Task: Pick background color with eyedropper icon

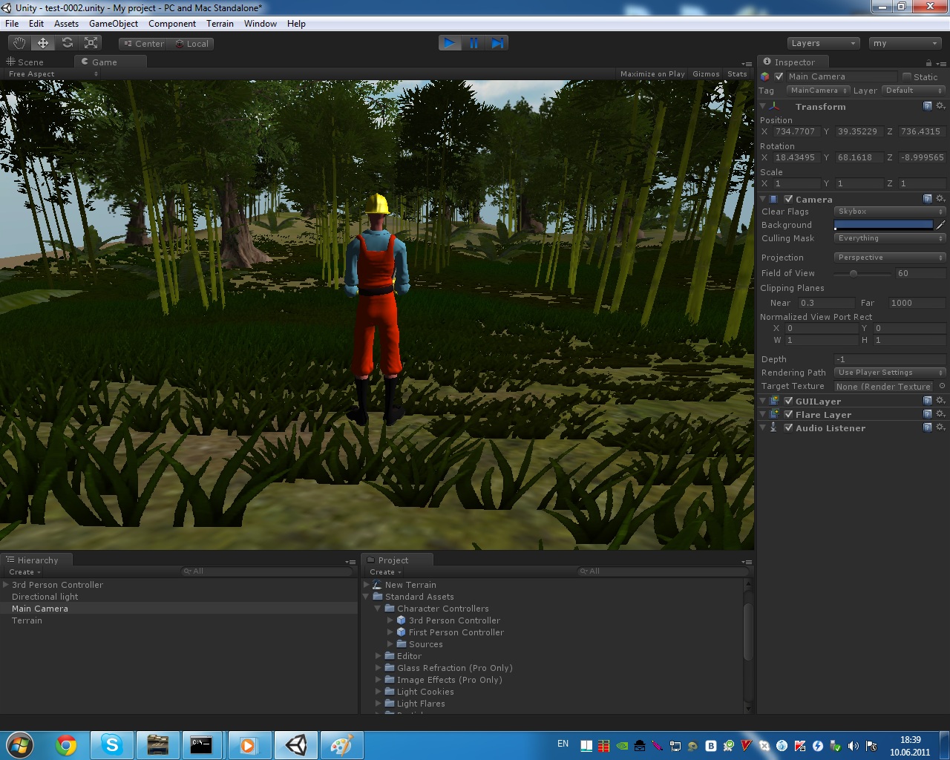Action: (940, 225)
